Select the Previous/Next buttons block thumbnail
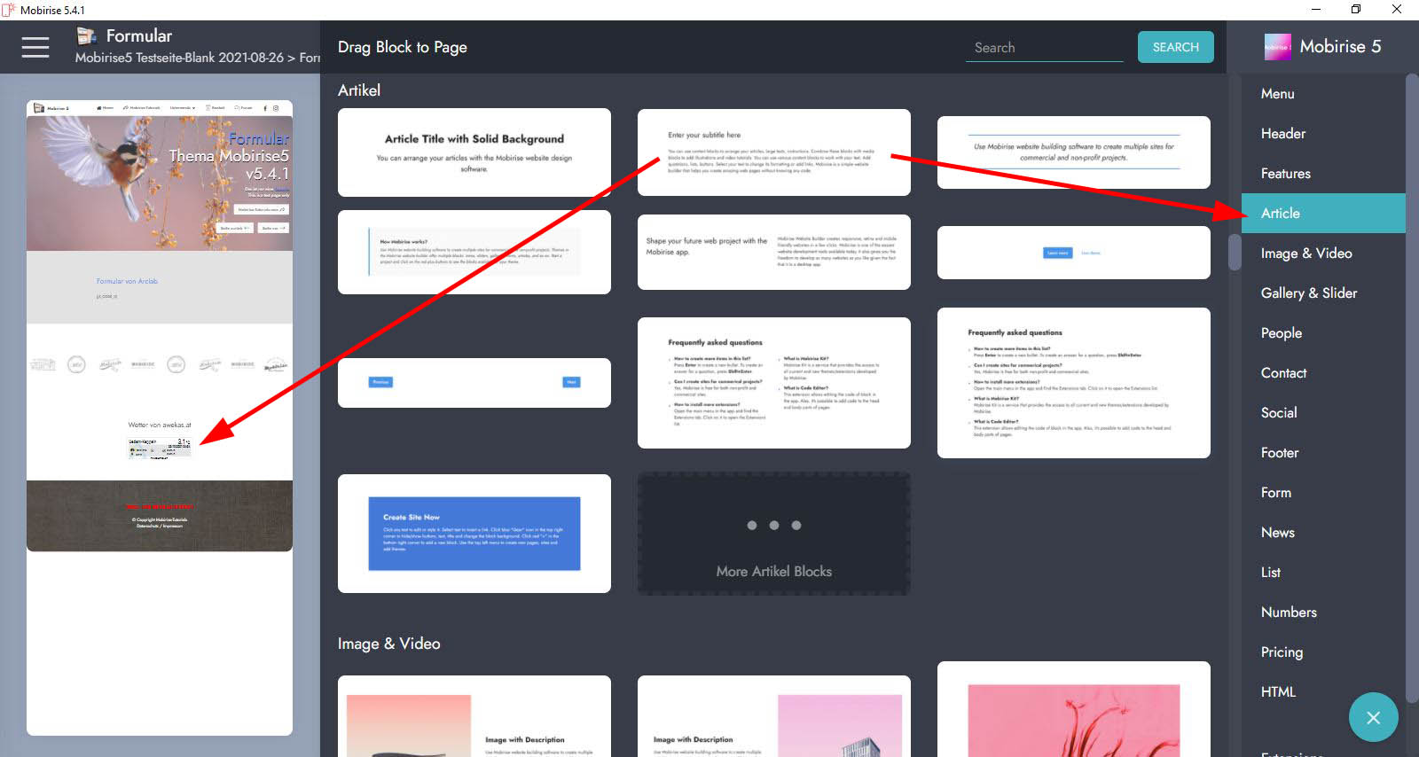 click(x=474, y=383)
